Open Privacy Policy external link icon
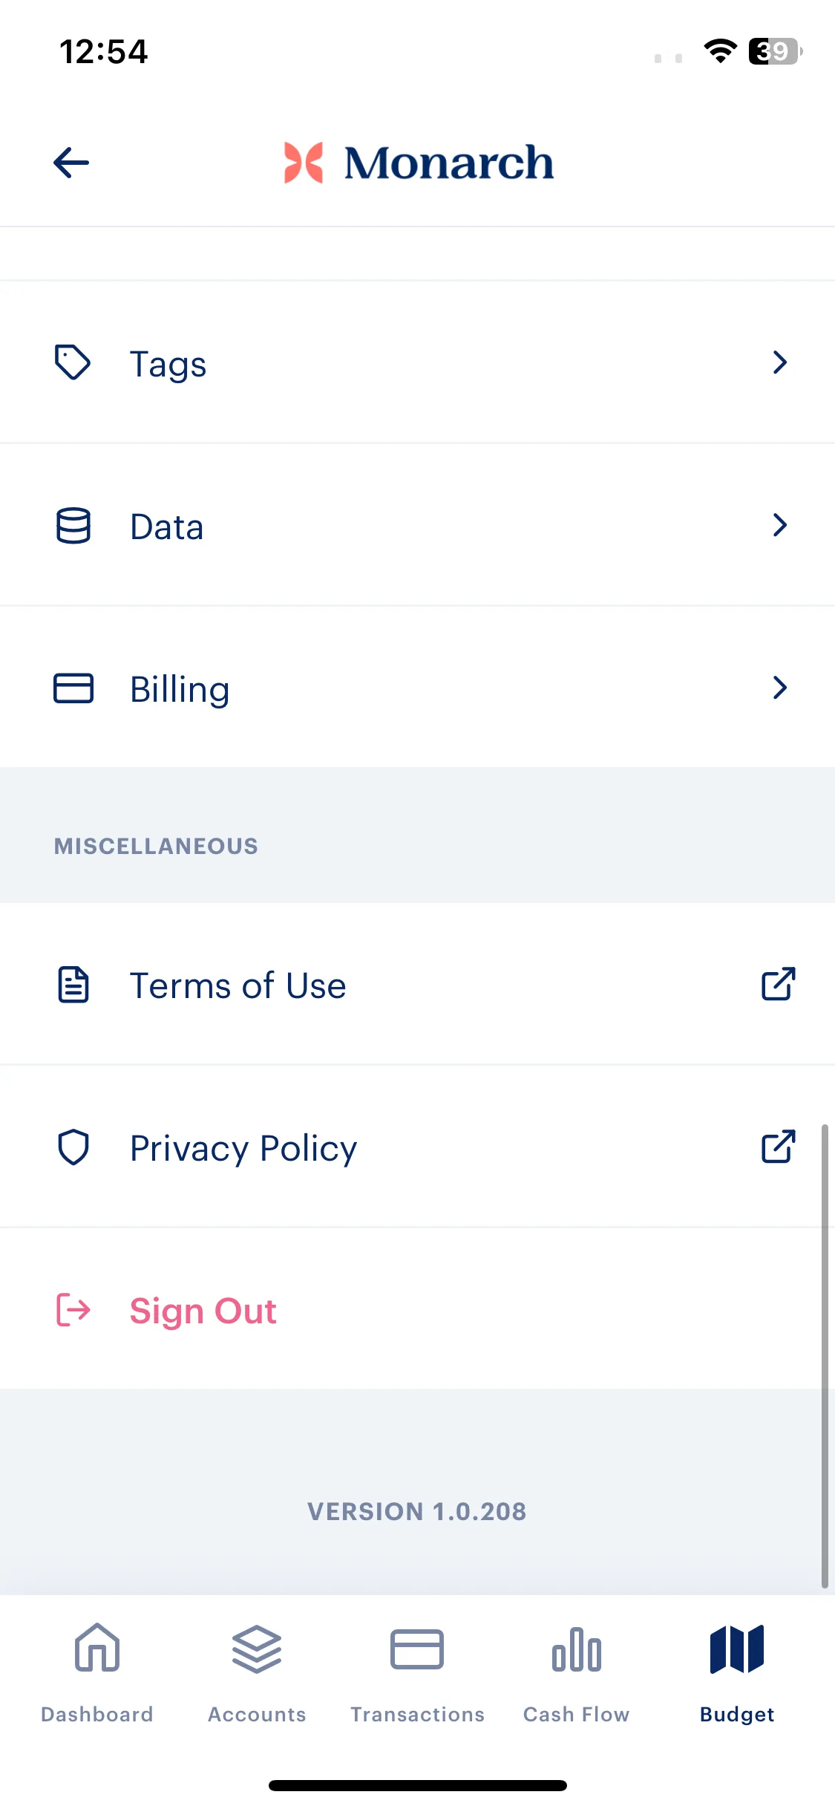The height and width of the screenshot is (1809, 835). 779,1147
